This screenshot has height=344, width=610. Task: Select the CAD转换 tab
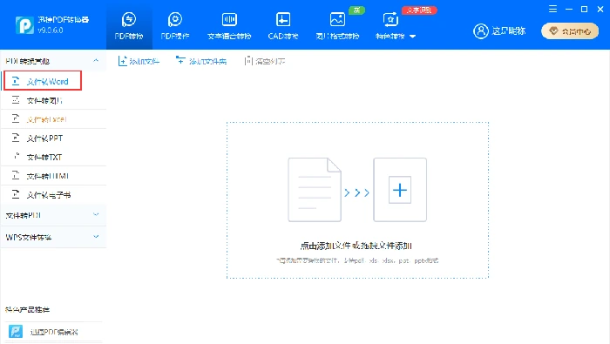click(283, 25)
